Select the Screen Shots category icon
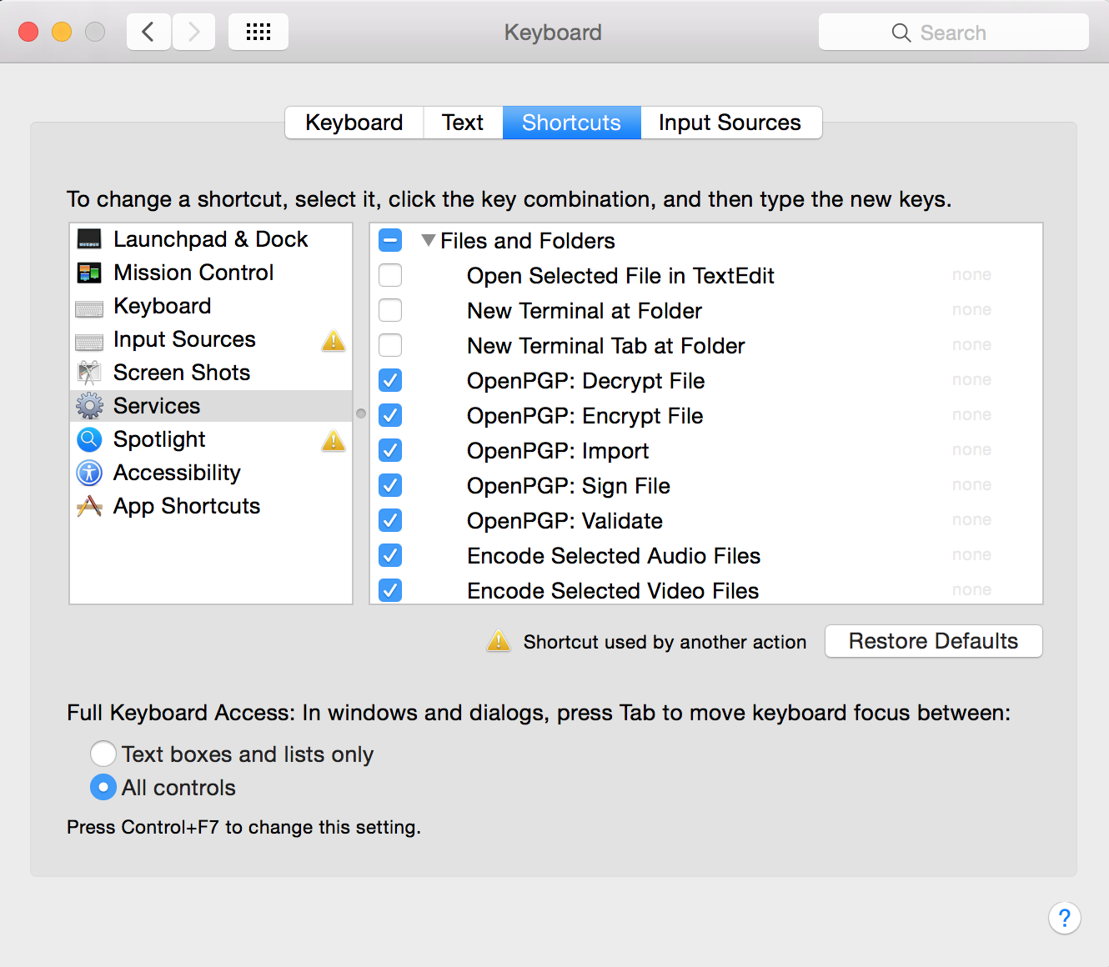Image resolution: width=1109 pixels, height=967 pixels. pyautogui.click(x=89, y=373)
